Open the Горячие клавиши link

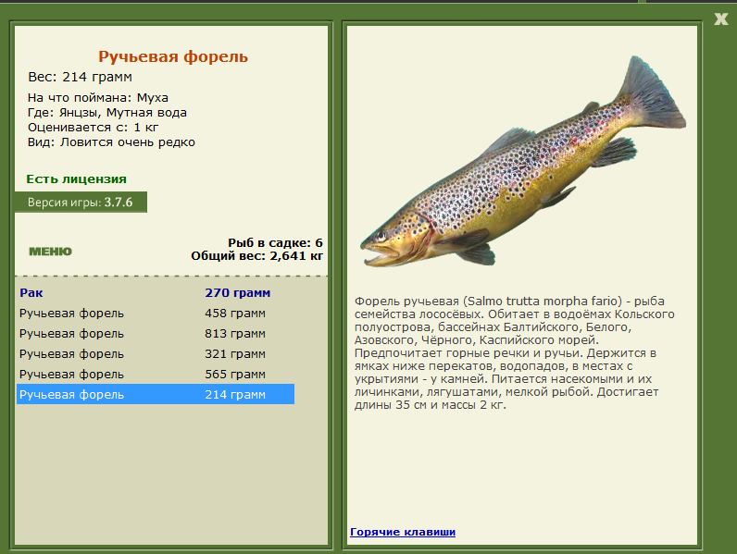point(403,532)
